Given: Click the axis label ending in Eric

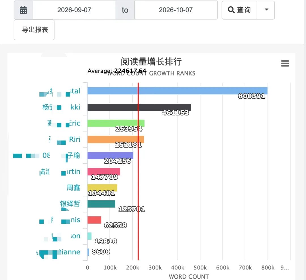Looking at the screenshot, I should tap(64, 123).
